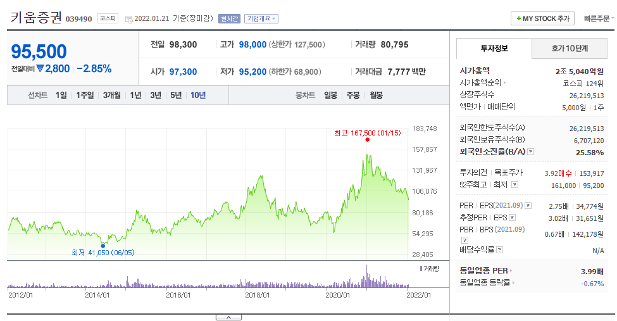Click the 고가 value 98,000
This screenshot has width=617, height=321.
(252, 44)
